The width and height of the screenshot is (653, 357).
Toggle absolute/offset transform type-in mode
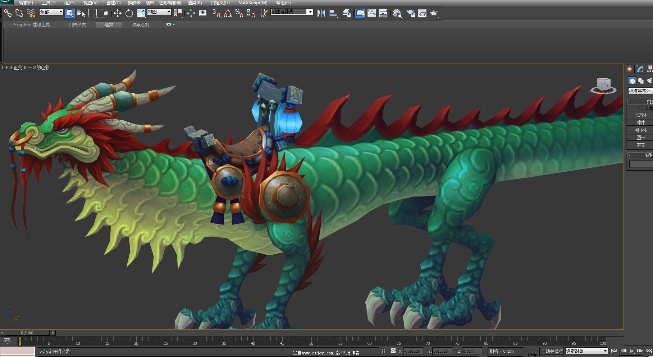393,351
